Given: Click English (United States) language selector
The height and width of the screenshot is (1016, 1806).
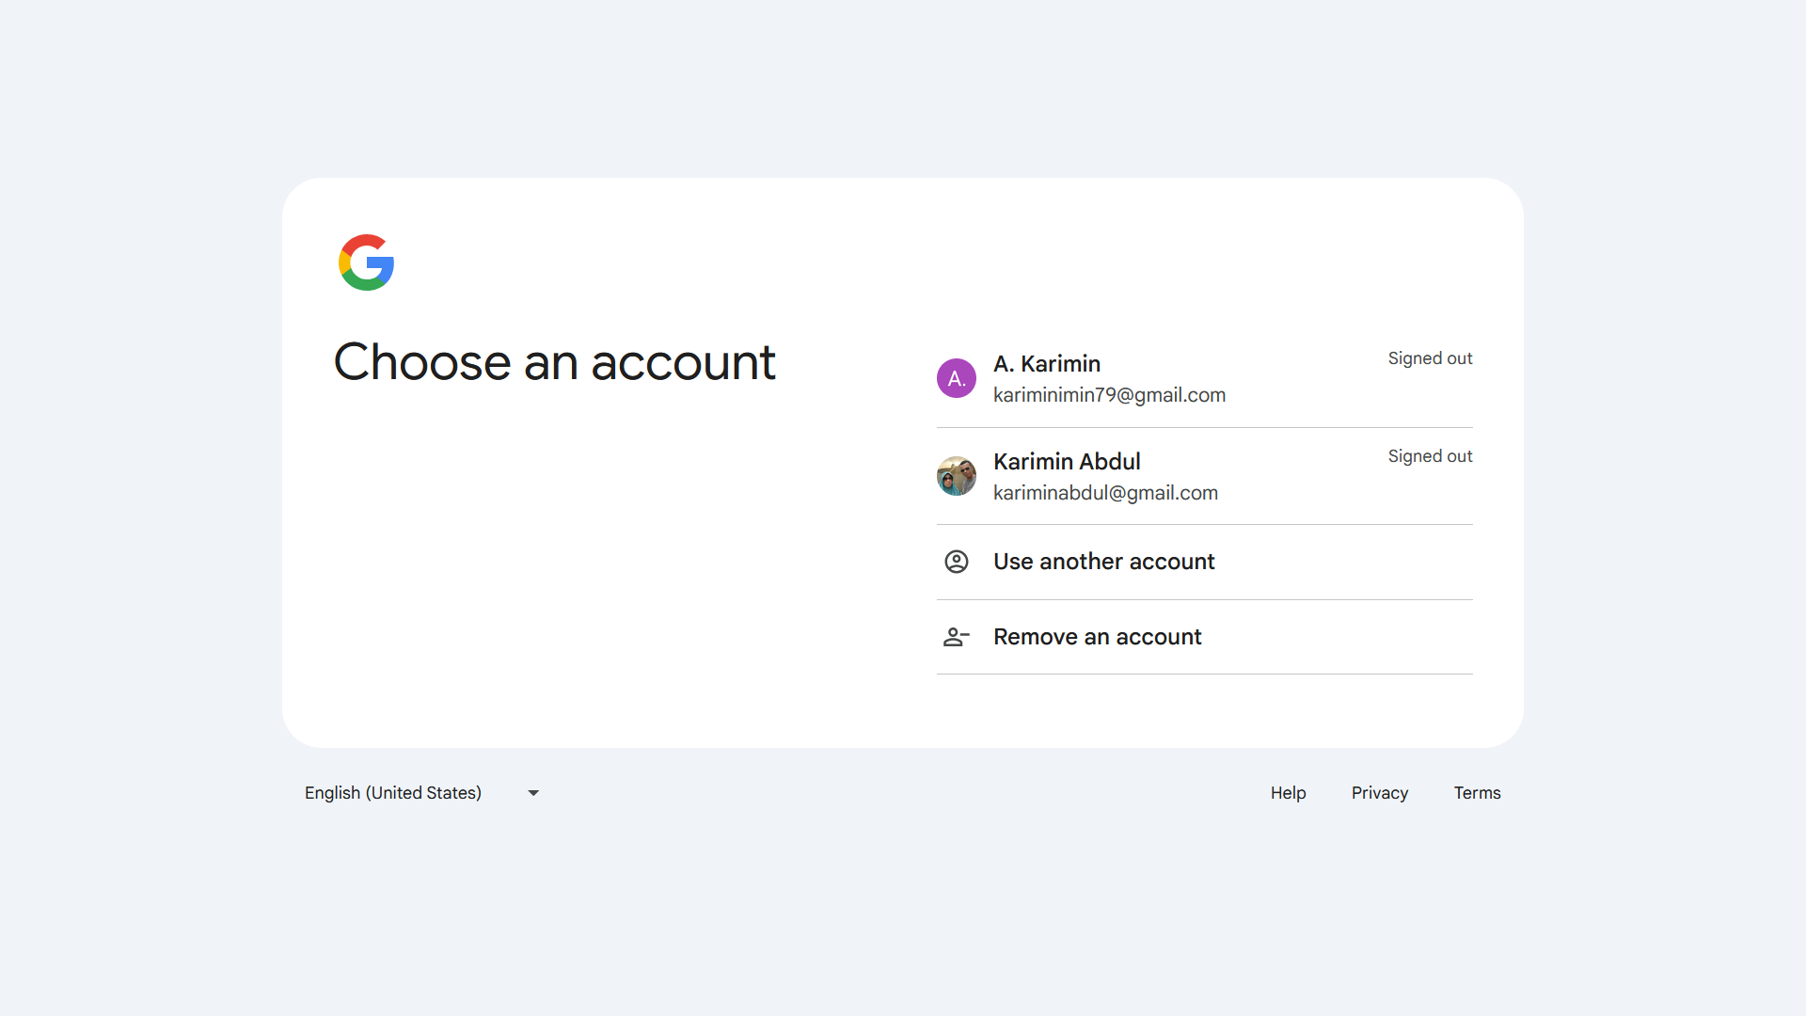Looking at the screenshot, I should click(x=393, y=793).
